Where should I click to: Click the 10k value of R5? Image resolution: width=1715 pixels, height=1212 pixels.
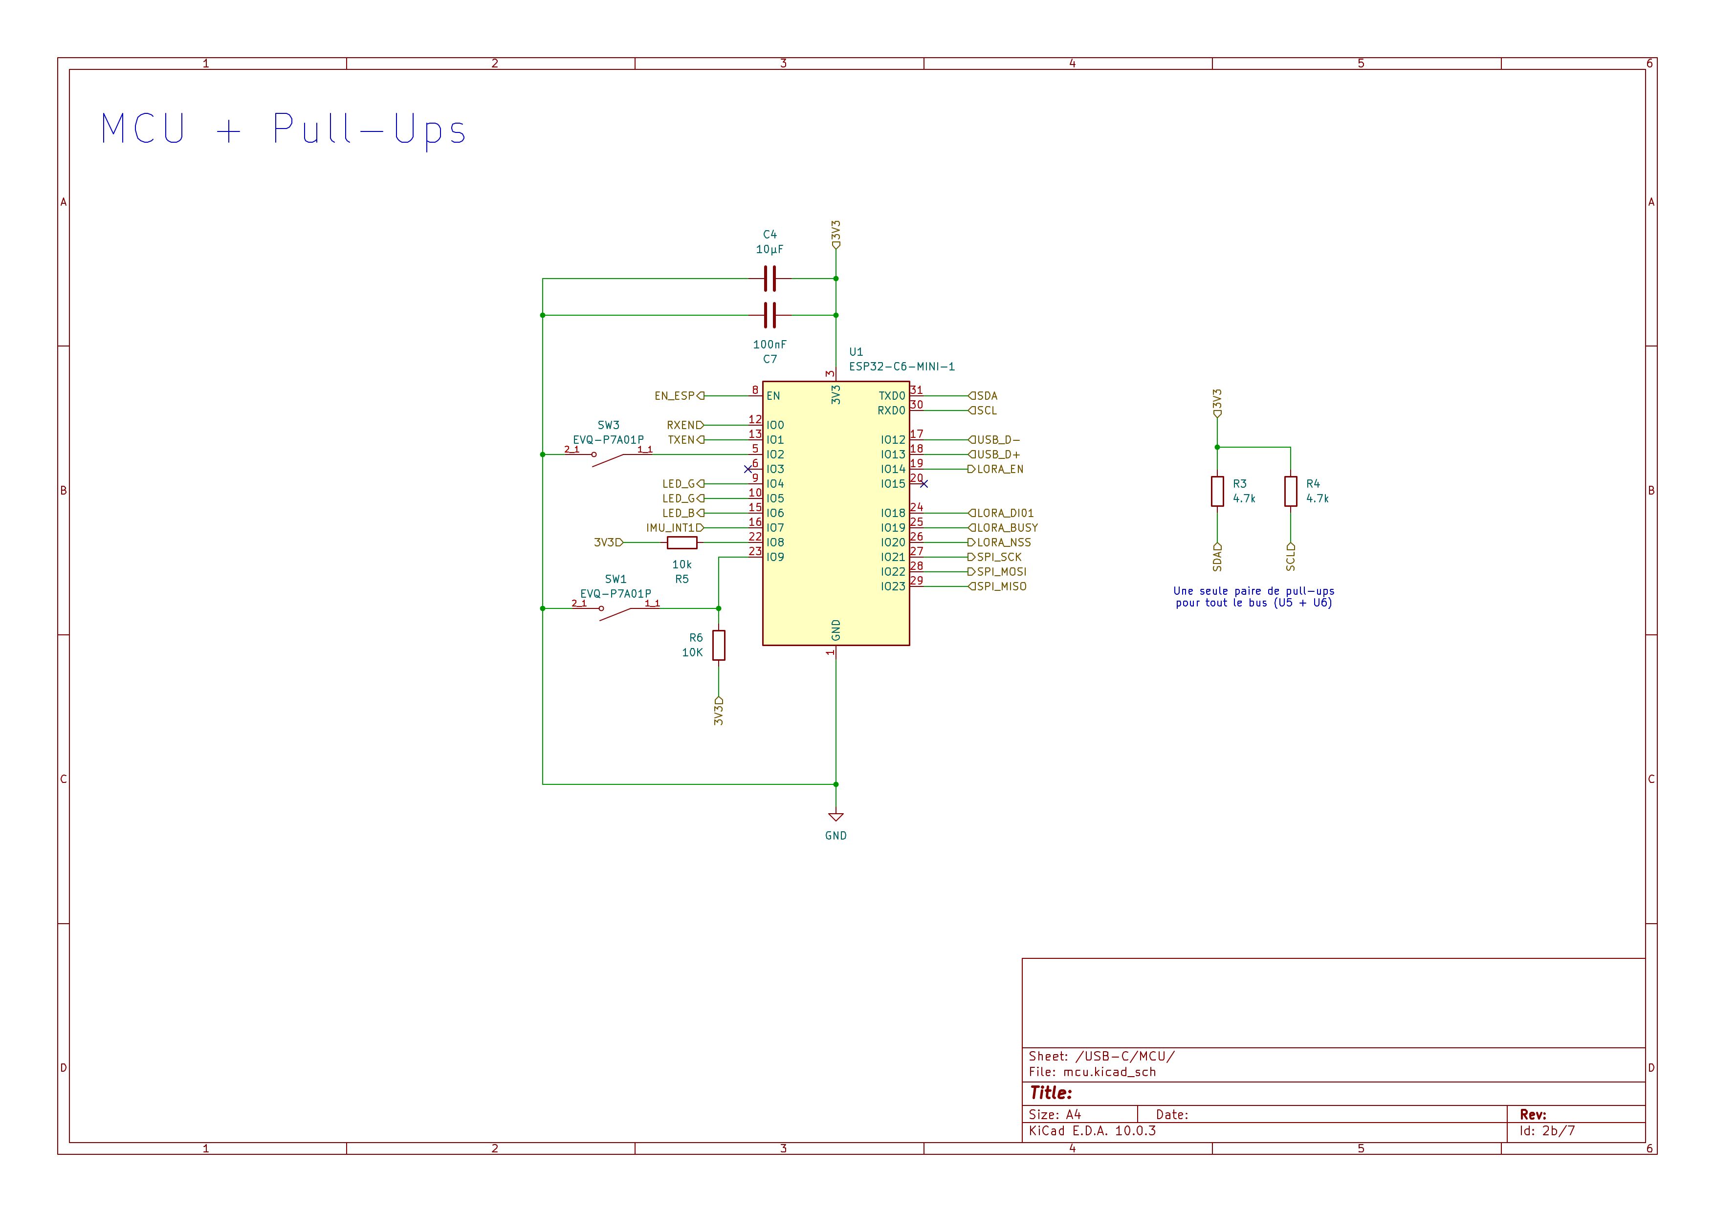click(x=682, y=564)
